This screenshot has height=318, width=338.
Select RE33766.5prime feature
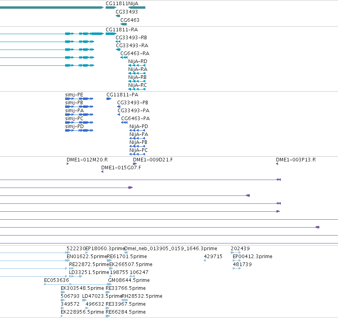pyautogui.click(x=126, y=288)
